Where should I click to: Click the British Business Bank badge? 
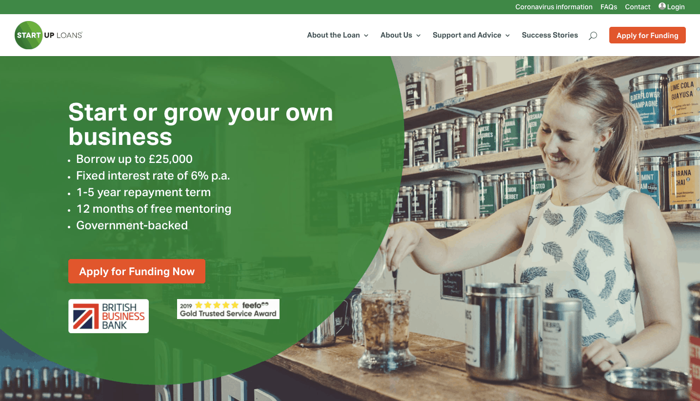point(108,316)
